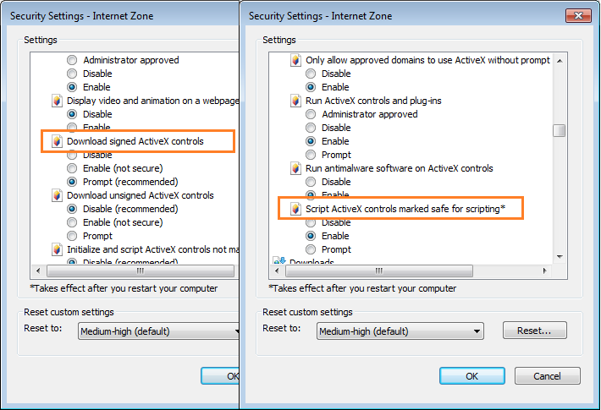
Task: Select Prompt (recommended) under Download signed ActiveX
Action: (72, 182)
